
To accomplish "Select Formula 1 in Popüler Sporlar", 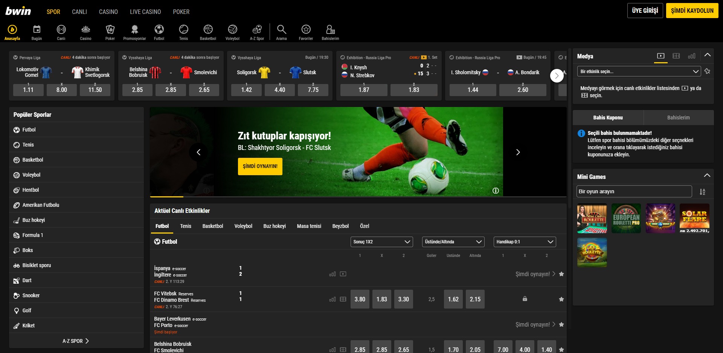I will [x=76, y=235].
